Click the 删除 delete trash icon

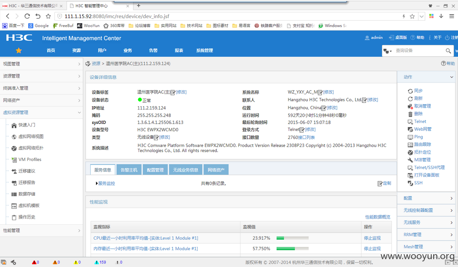click(410, 114)
